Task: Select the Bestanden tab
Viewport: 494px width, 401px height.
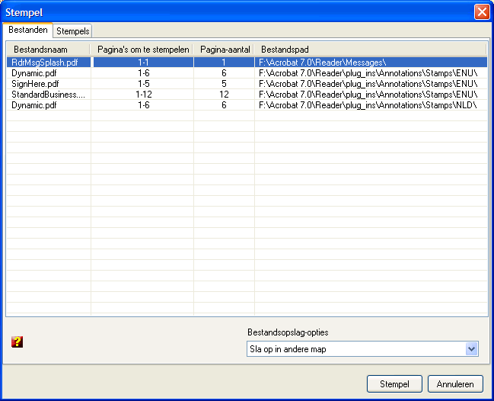Action: coord(29,30)
